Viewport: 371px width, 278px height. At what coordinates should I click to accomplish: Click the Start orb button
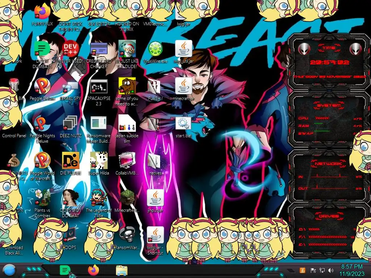[9, 271]
